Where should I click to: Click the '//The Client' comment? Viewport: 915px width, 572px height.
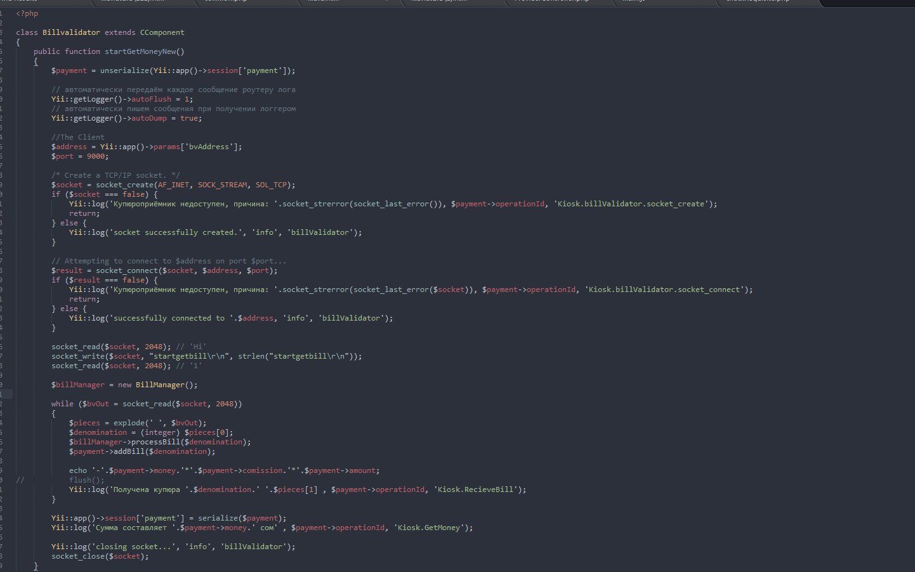78,137
